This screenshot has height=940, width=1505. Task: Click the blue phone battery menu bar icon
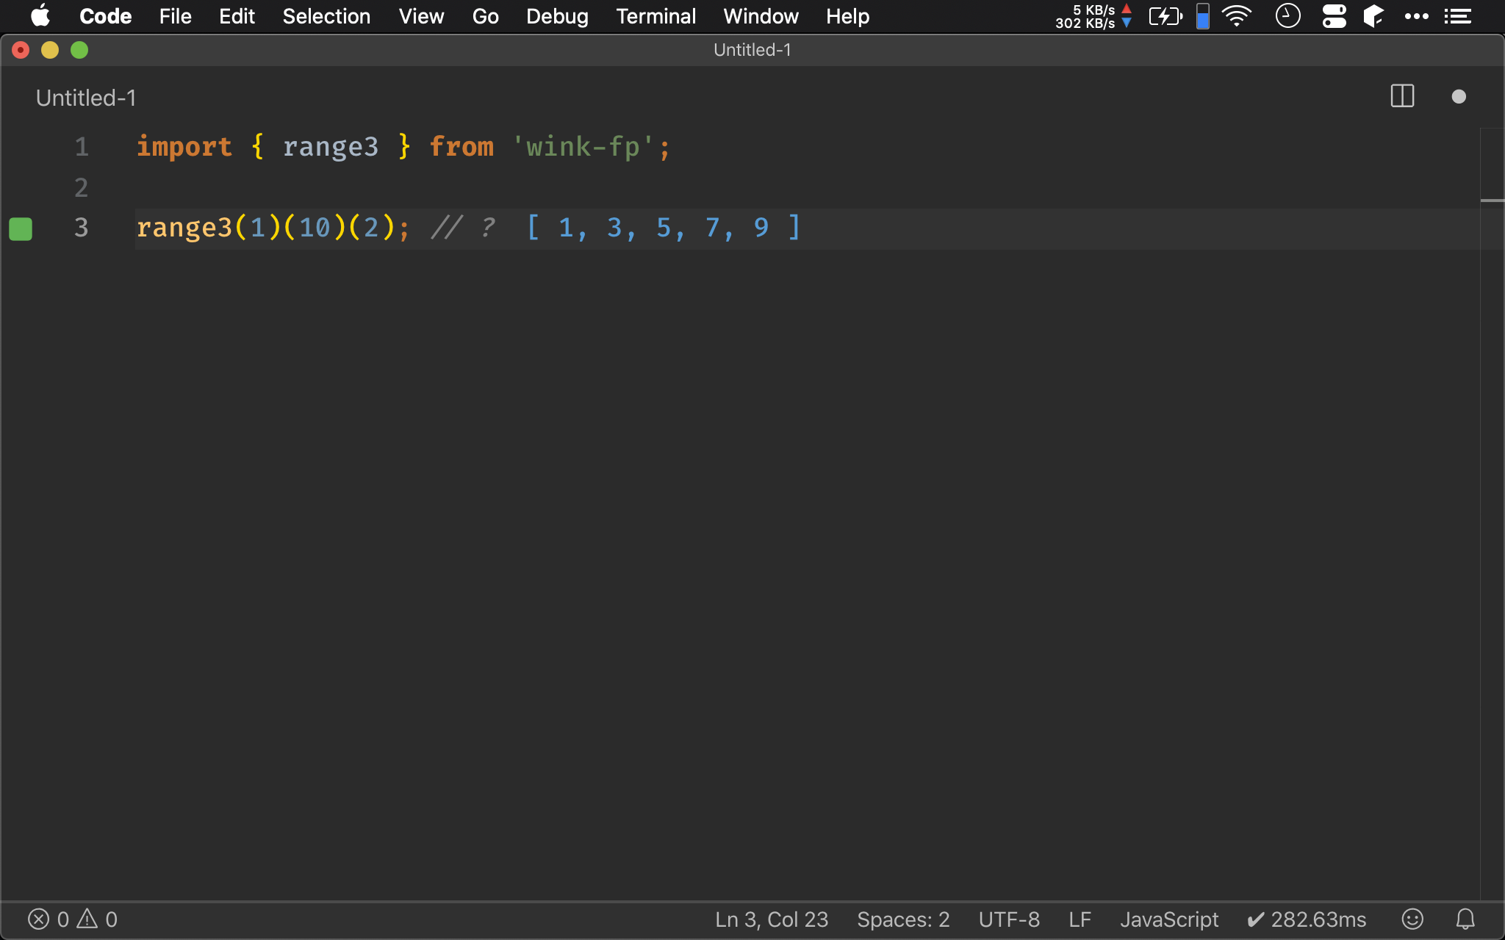tap(1203, 15)
